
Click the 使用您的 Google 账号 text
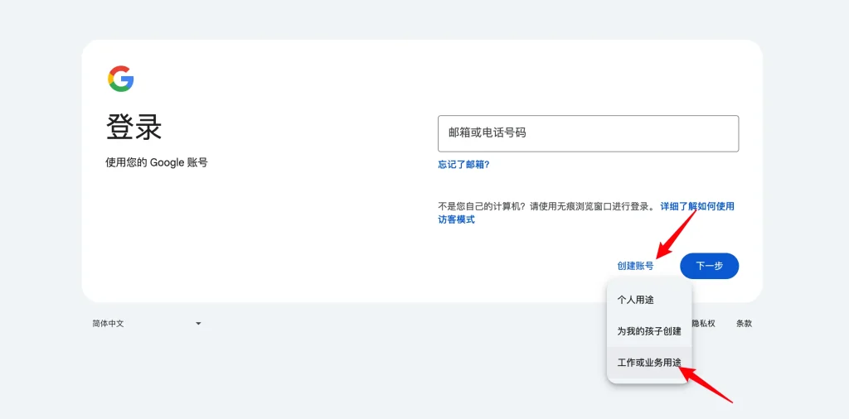157,163
